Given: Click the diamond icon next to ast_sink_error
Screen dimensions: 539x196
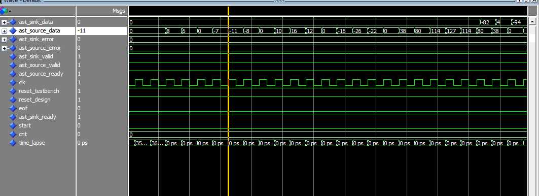Looking at the screenshot, I should 13,39.
